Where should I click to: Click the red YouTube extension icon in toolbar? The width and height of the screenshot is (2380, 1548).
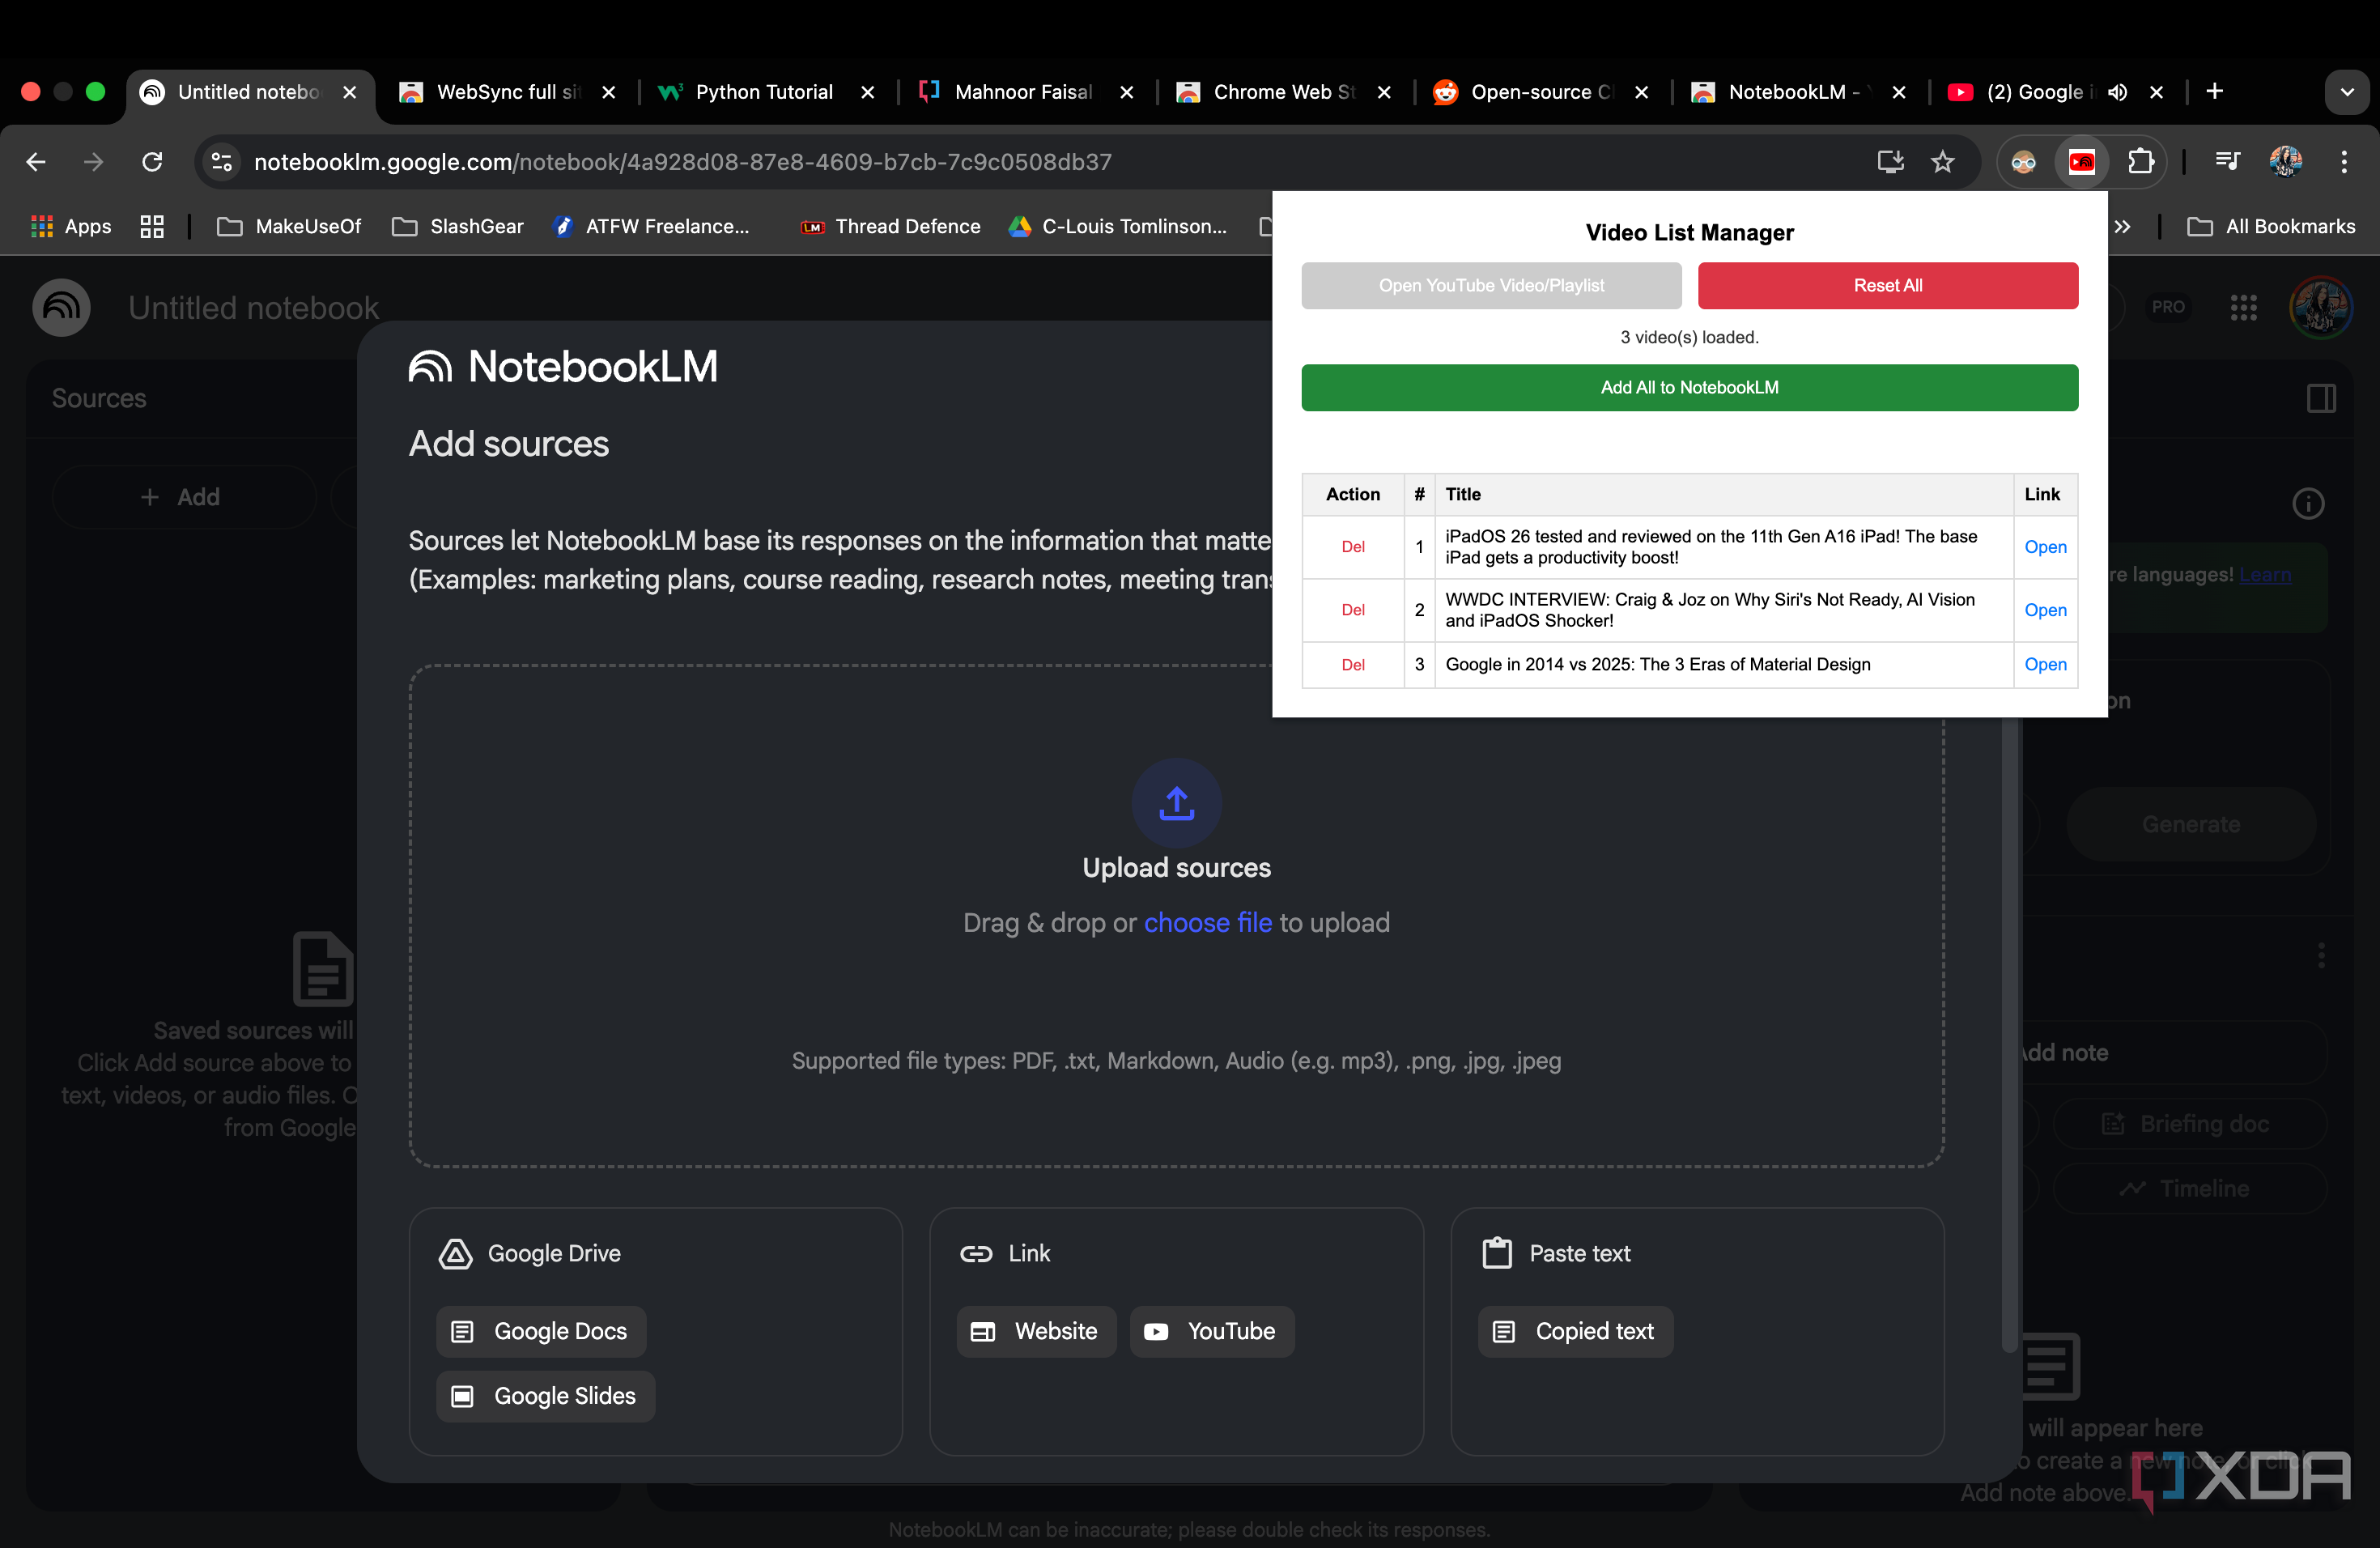click(2082, 162)
